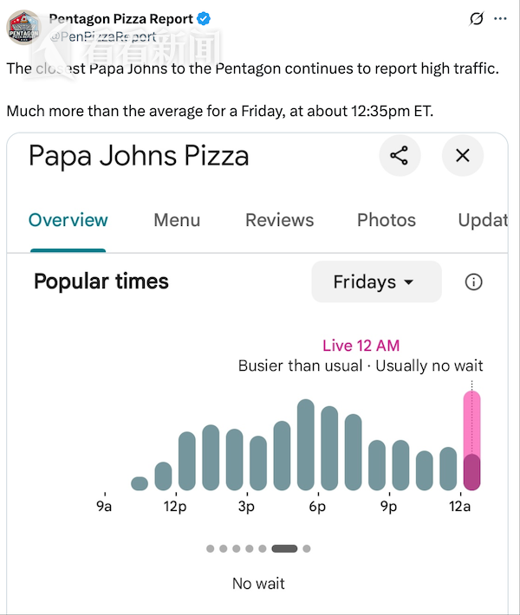
Task: Go to the Photos tab
Action: point(387,220)
